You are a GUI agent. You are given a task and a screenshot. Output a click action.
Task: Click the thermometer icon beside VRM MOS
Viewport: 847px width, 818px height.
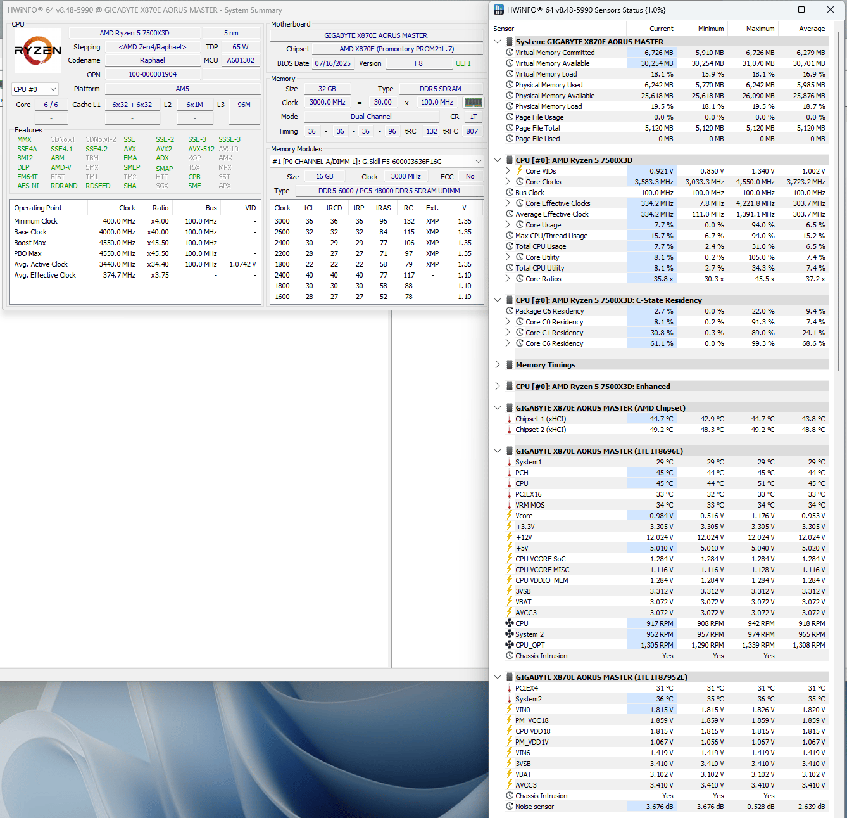pos(510,505)
